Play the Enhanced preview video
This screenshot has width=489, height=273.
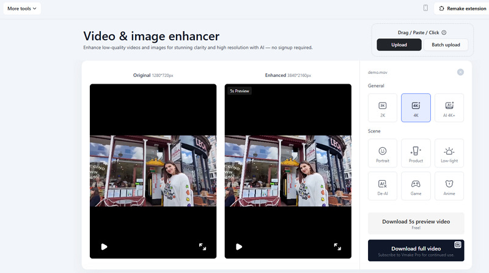[x=239, y=247]
